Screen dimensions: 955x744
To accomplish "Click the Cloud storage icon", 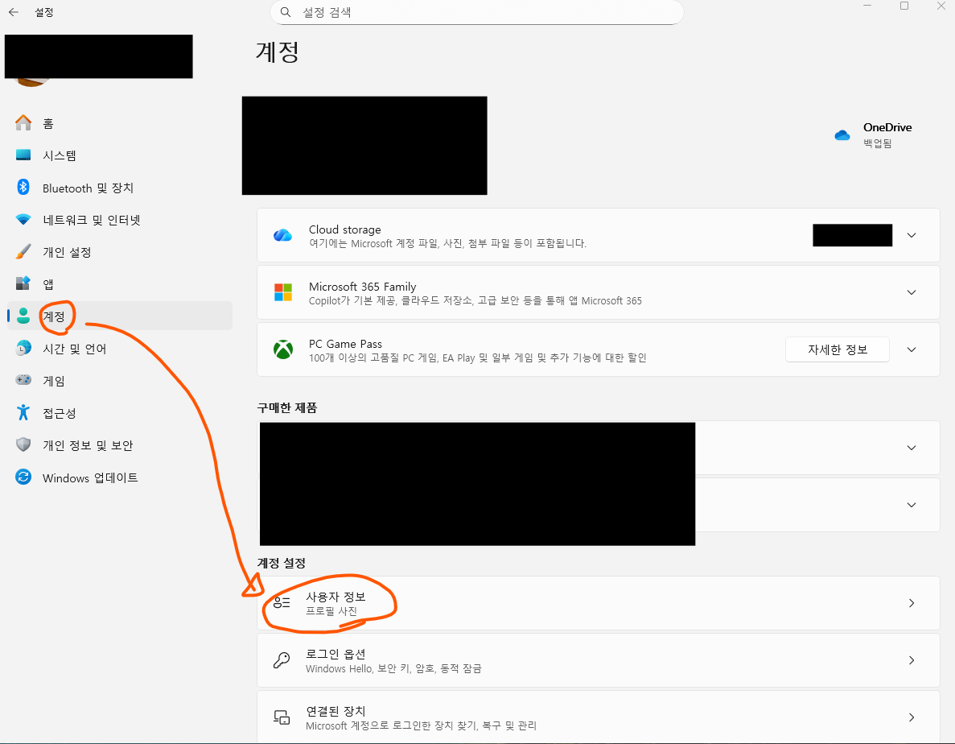I will coord(282,235).
